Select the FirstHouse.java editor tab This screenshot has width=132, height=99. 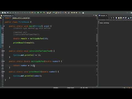7,16
